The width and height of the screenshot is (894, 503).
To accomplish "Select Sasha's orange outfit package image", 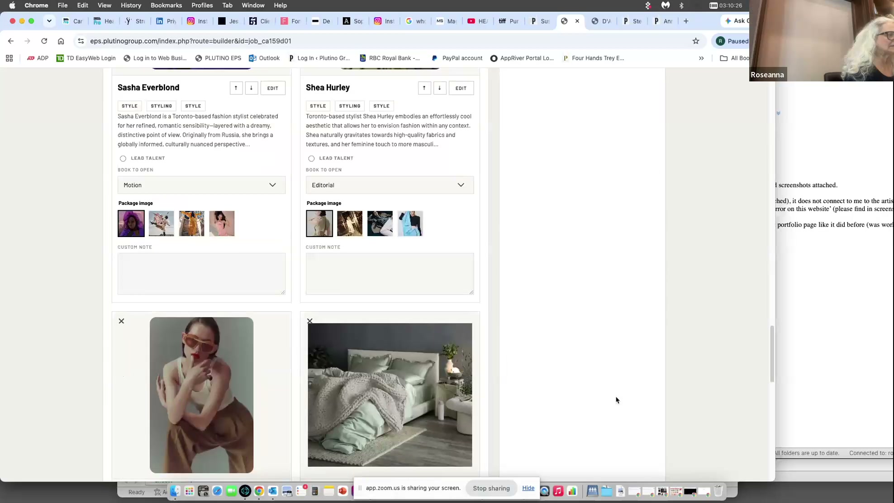I will tap(191, 223).
